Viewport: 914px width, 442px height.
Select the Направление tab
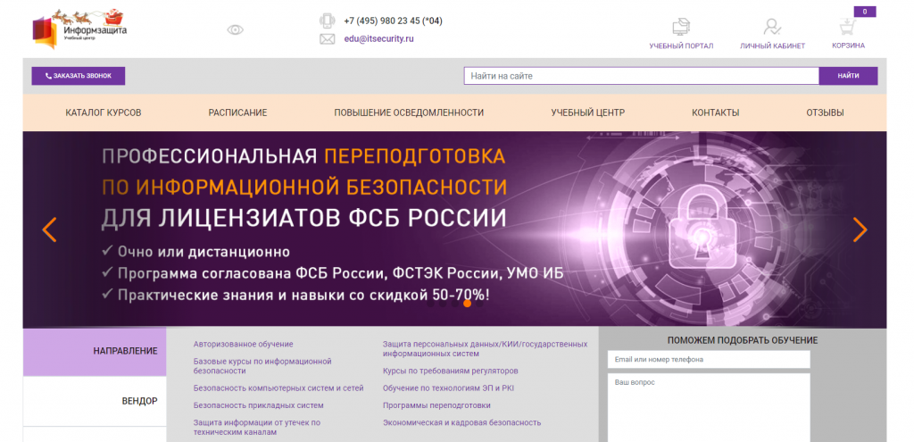coord(95,351)
